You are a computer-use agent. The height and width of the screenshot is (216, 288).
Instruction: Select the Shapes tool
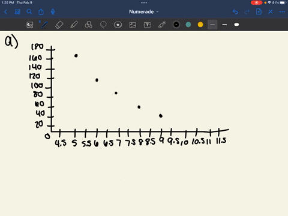tap(89, 25)
